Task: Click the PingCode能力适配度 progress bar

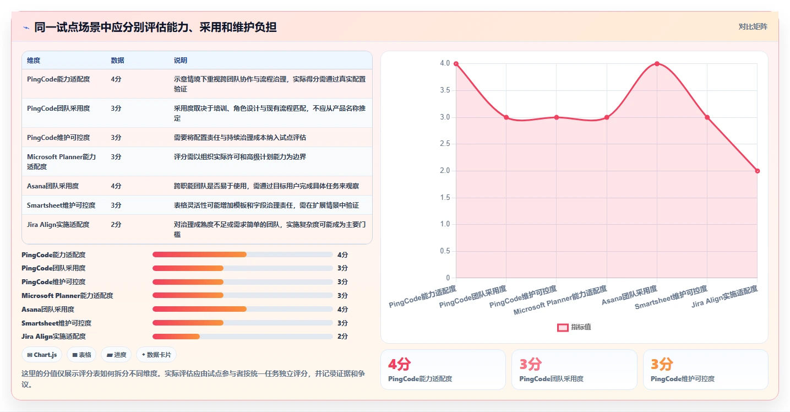Action: tap(242, 254)
